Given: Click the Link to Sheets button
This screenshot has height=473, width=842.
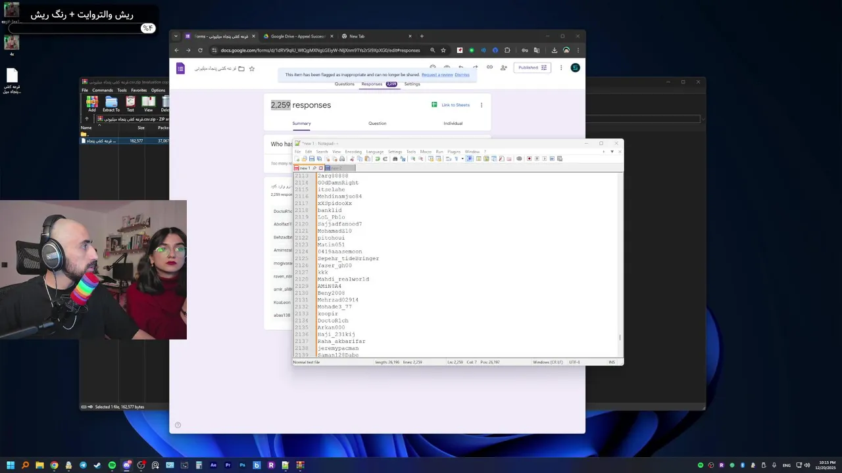Looking at the screenshot, I should (x=451, y=105).
